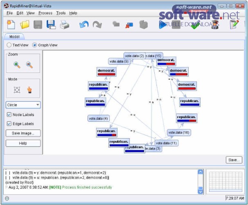
Task: Click the grayed-out Save disk icon
Action: pos(38,25)
